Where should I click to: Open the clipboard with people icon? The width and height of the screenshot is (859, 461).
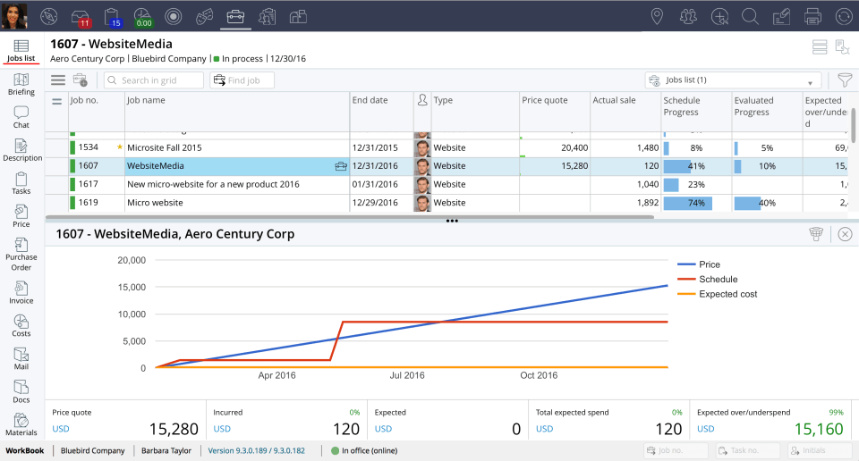click(267, 17)
